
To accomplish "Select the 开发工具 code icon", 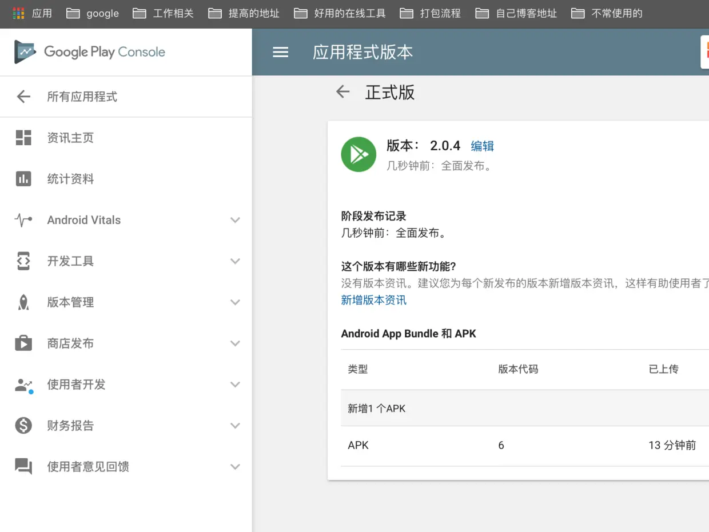I will click(23, 261).
